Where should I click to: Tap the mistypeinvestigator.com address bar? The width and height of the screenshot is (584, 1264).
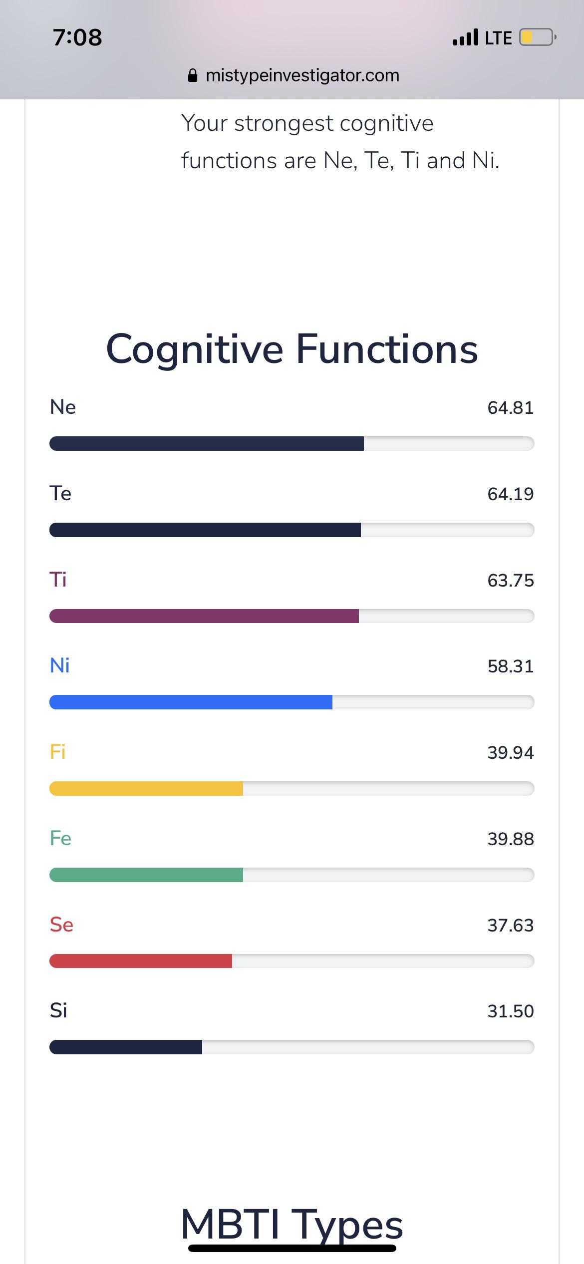(x=301, y=76)
